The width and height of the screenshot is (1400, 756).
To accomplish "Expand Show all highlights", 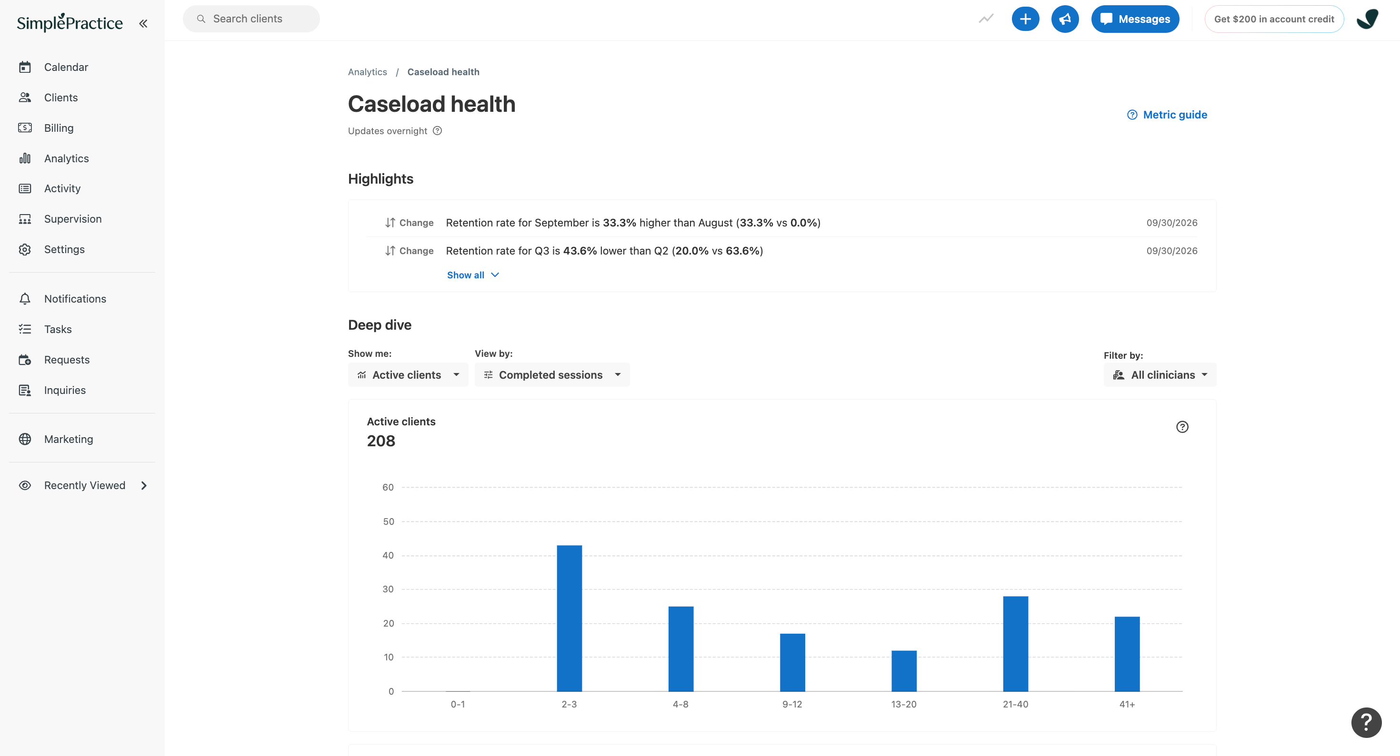I will [473, 275].
